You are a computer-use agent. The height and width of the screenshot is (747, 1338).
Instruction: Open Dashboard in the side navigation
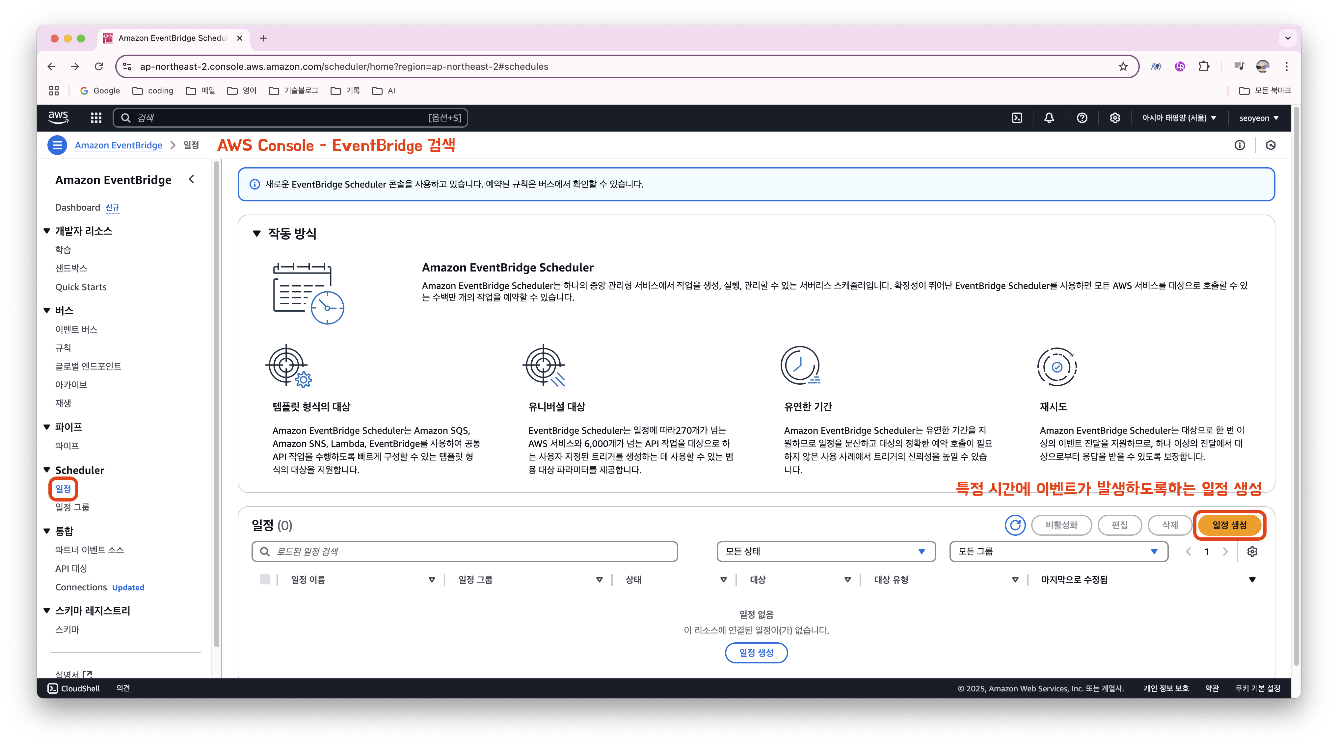[x=77, y=208]
